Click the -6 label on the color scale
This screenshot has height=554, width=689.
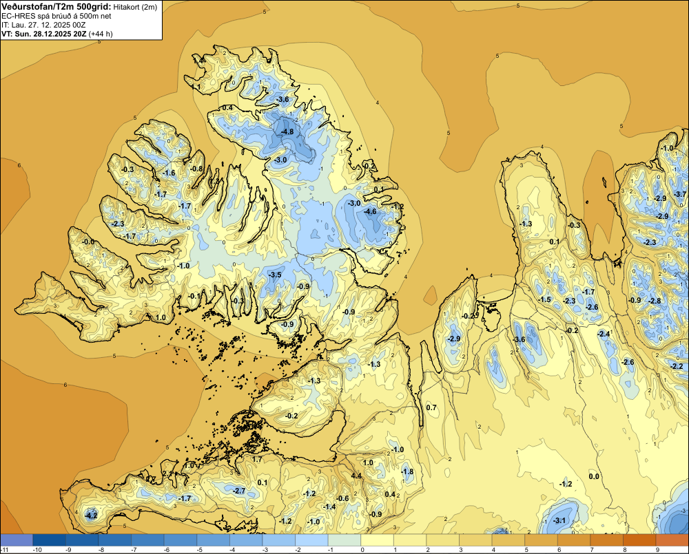pos(167,550)
